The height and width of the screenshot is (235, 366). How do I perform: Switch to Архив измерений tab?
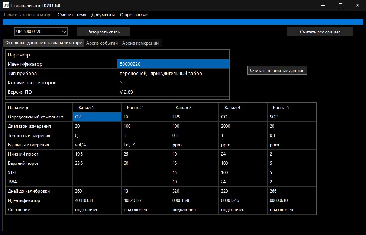pos(140,43)
